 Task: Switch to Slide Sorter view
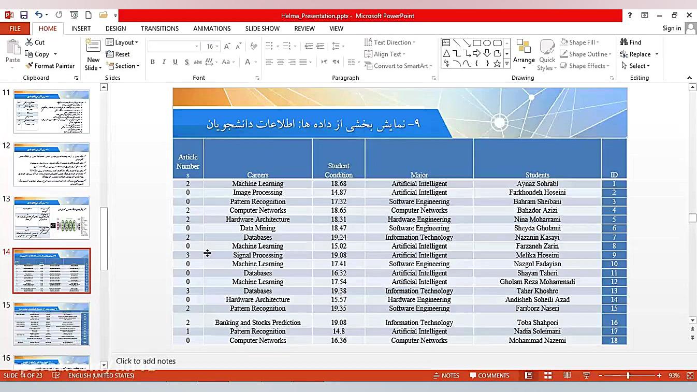(x=548, y=375)
